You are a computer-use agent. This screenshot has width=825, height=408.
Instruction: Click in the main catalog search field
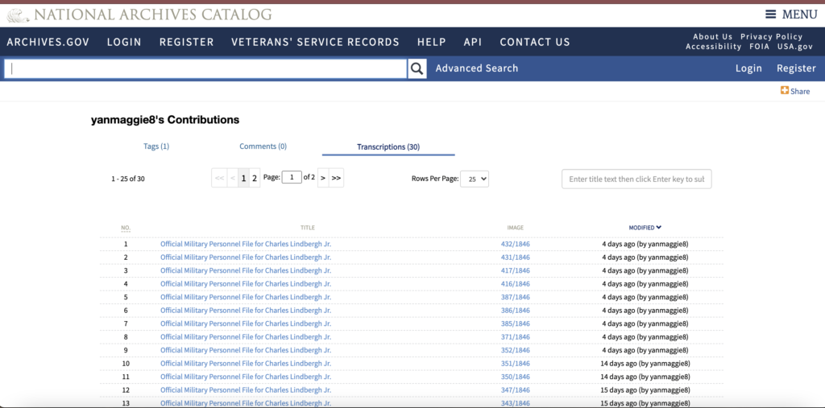205,68
